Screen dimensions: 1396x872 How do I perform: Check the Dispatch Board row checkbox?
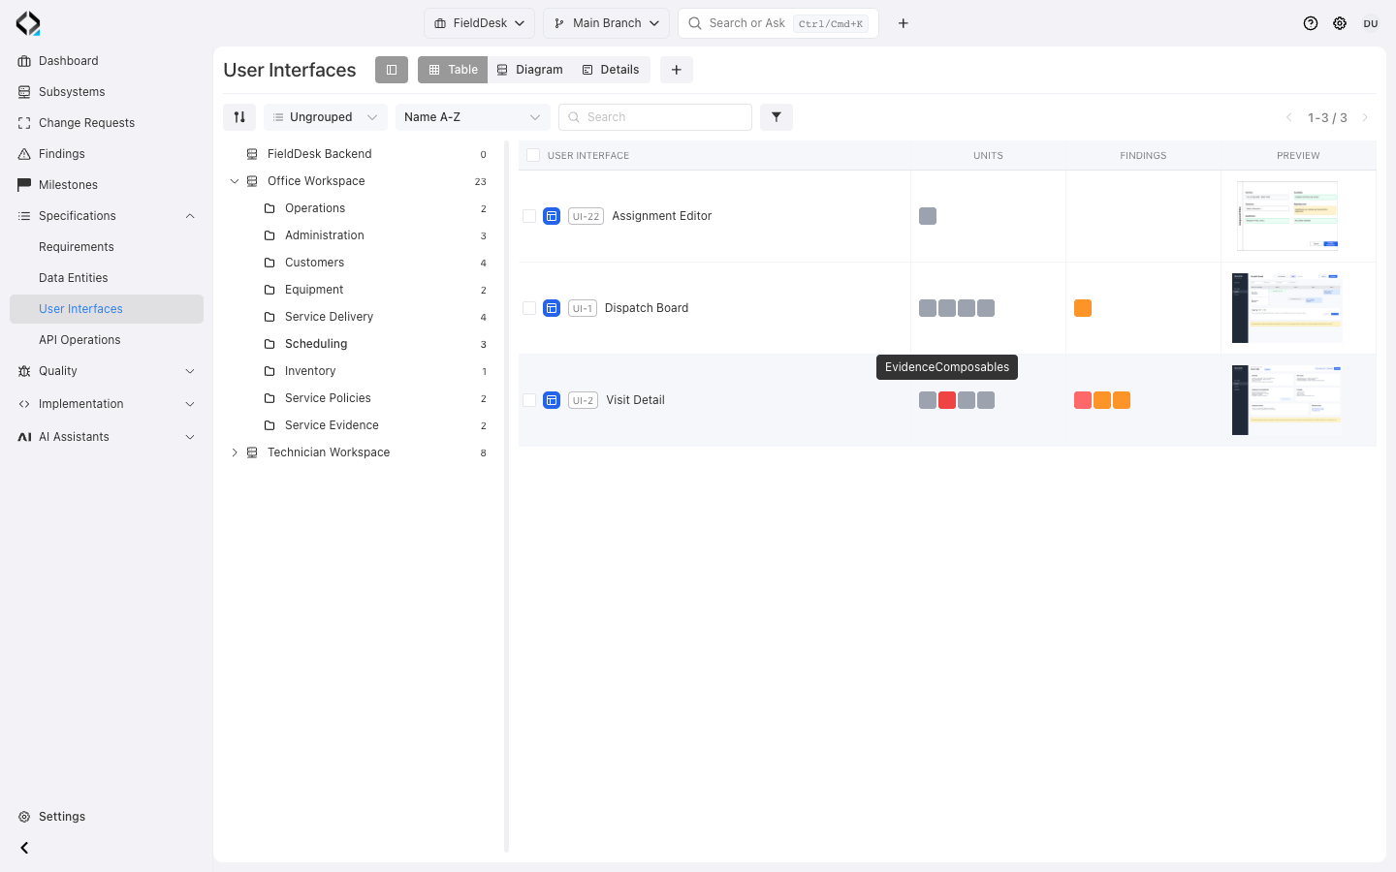[x=529, y=308]
